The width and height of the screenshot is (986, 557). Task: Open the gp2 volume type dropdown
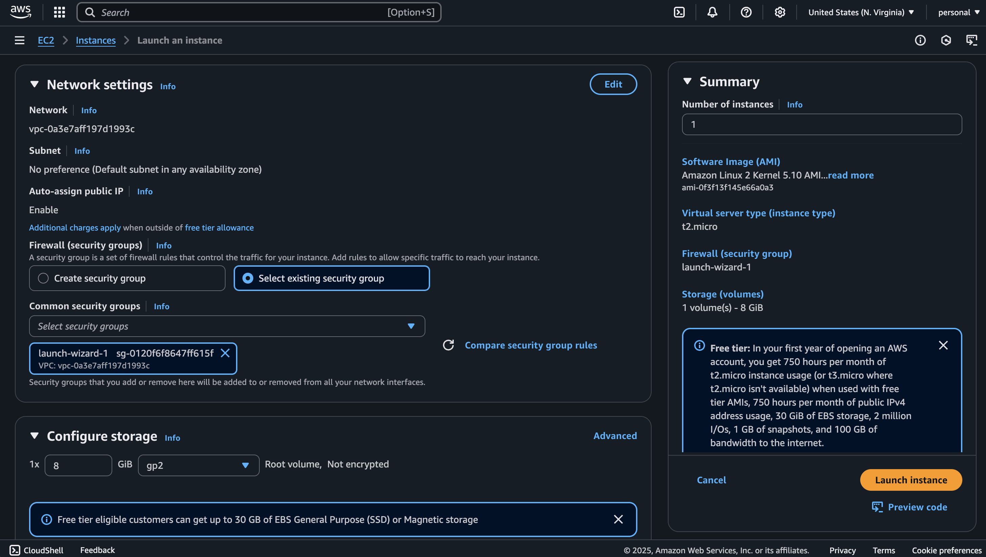click(198, 465)
